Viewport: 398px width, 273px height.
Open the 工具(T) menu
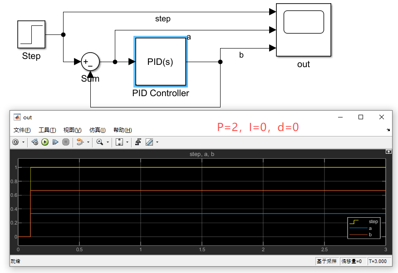tap(47, 130)
